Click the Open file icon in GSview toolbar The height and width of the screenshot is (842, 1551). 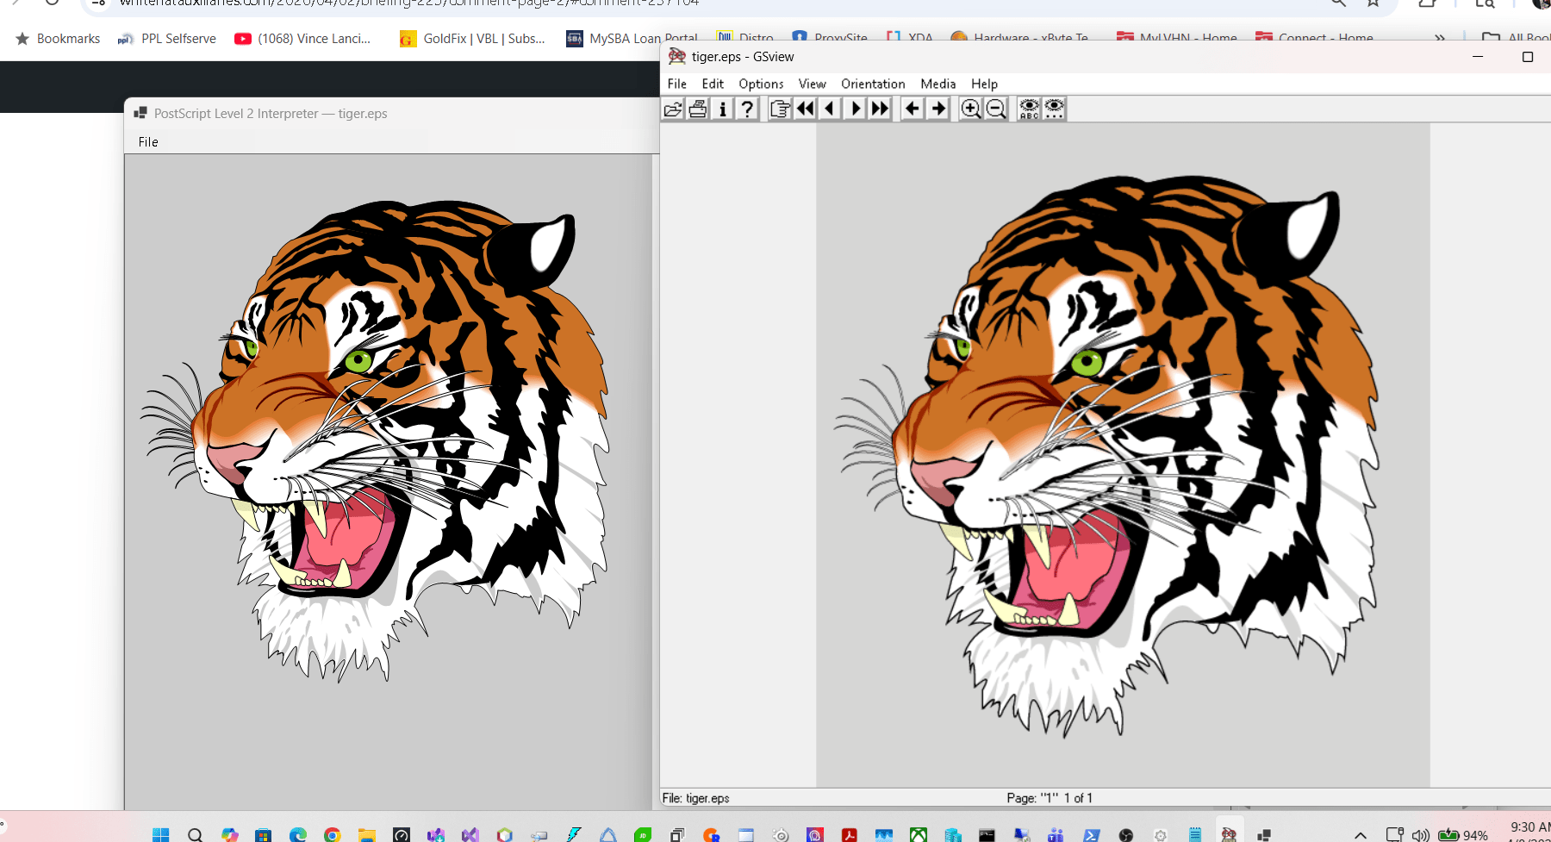pyautogui.click(x=673, y=109)
